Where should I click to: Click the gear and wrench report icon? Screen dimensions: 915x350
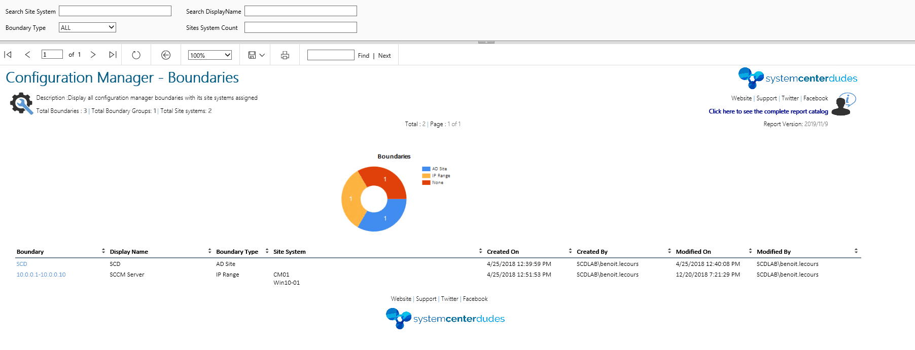click(x=21, y=103)
